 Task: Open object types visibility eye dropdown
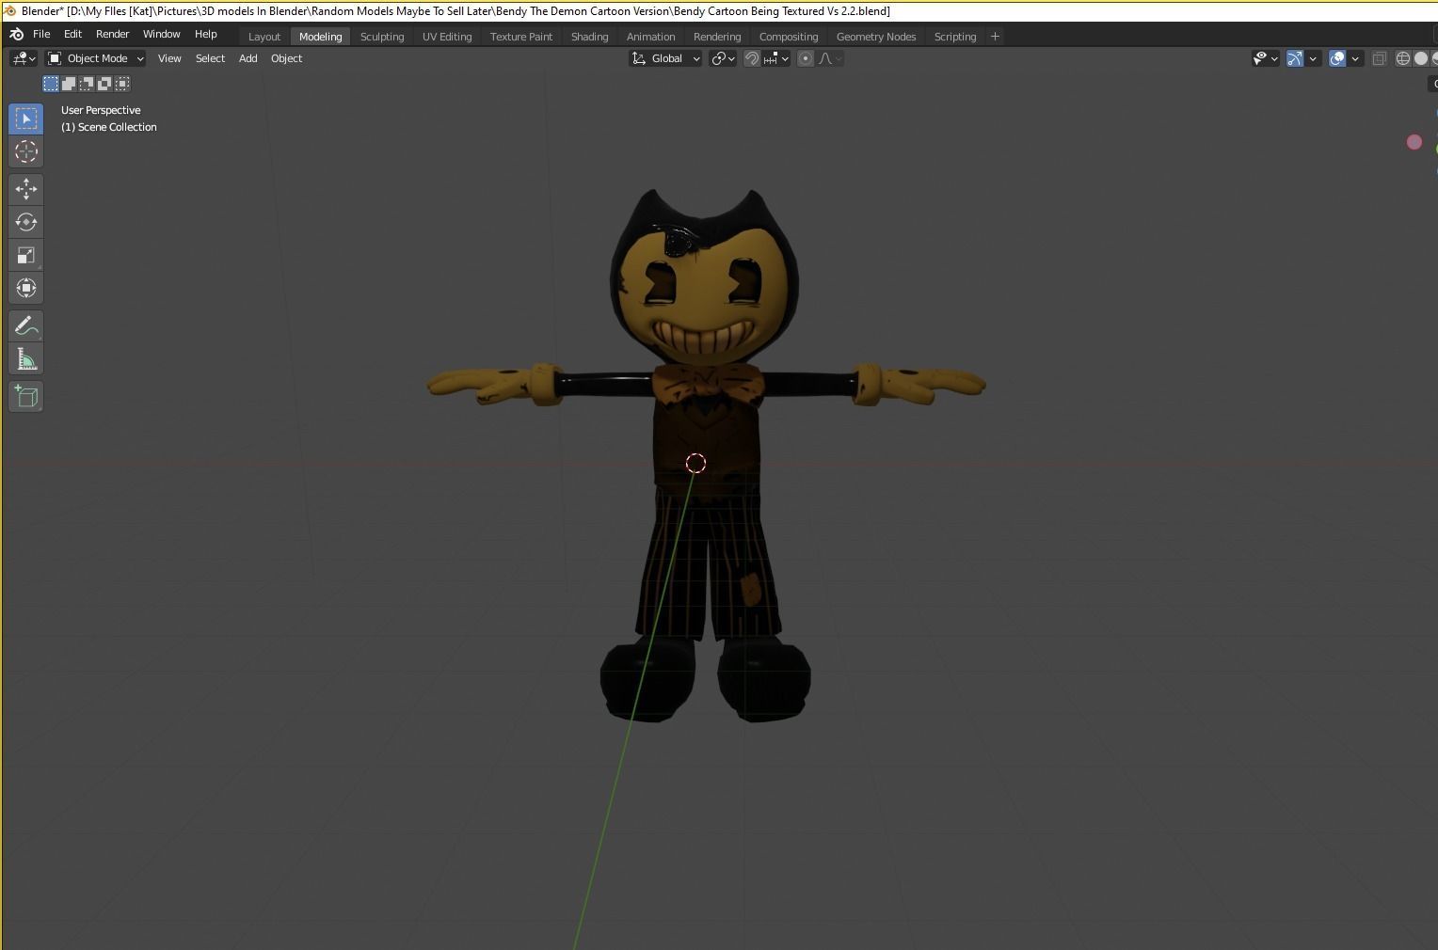coord(1266,58)
